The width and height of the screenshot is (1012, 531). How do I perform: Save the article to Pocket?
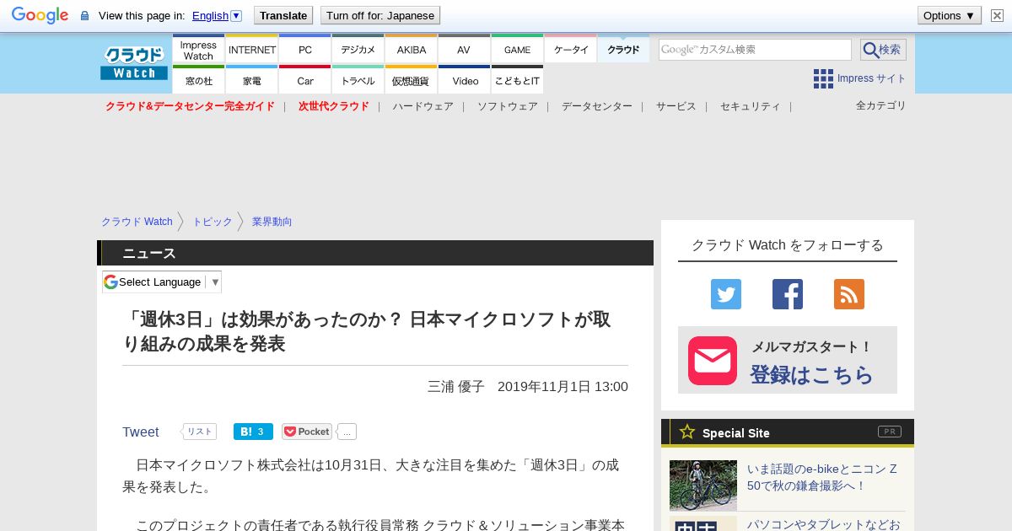(x=307, y=432)
